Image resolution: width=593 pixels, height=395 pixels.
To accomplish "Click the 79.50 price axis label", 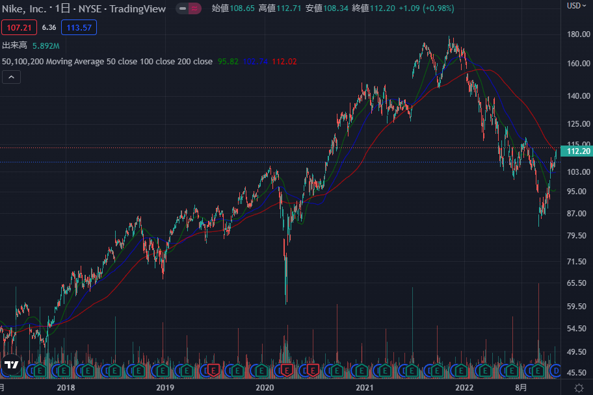I will pos(577,236).
